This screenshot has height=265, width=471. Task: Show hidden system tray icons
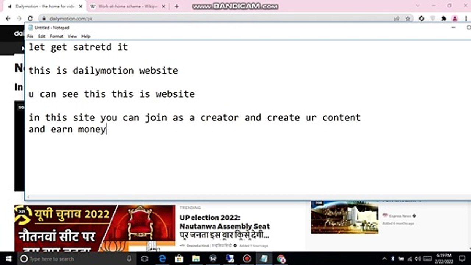click(385, 259)
